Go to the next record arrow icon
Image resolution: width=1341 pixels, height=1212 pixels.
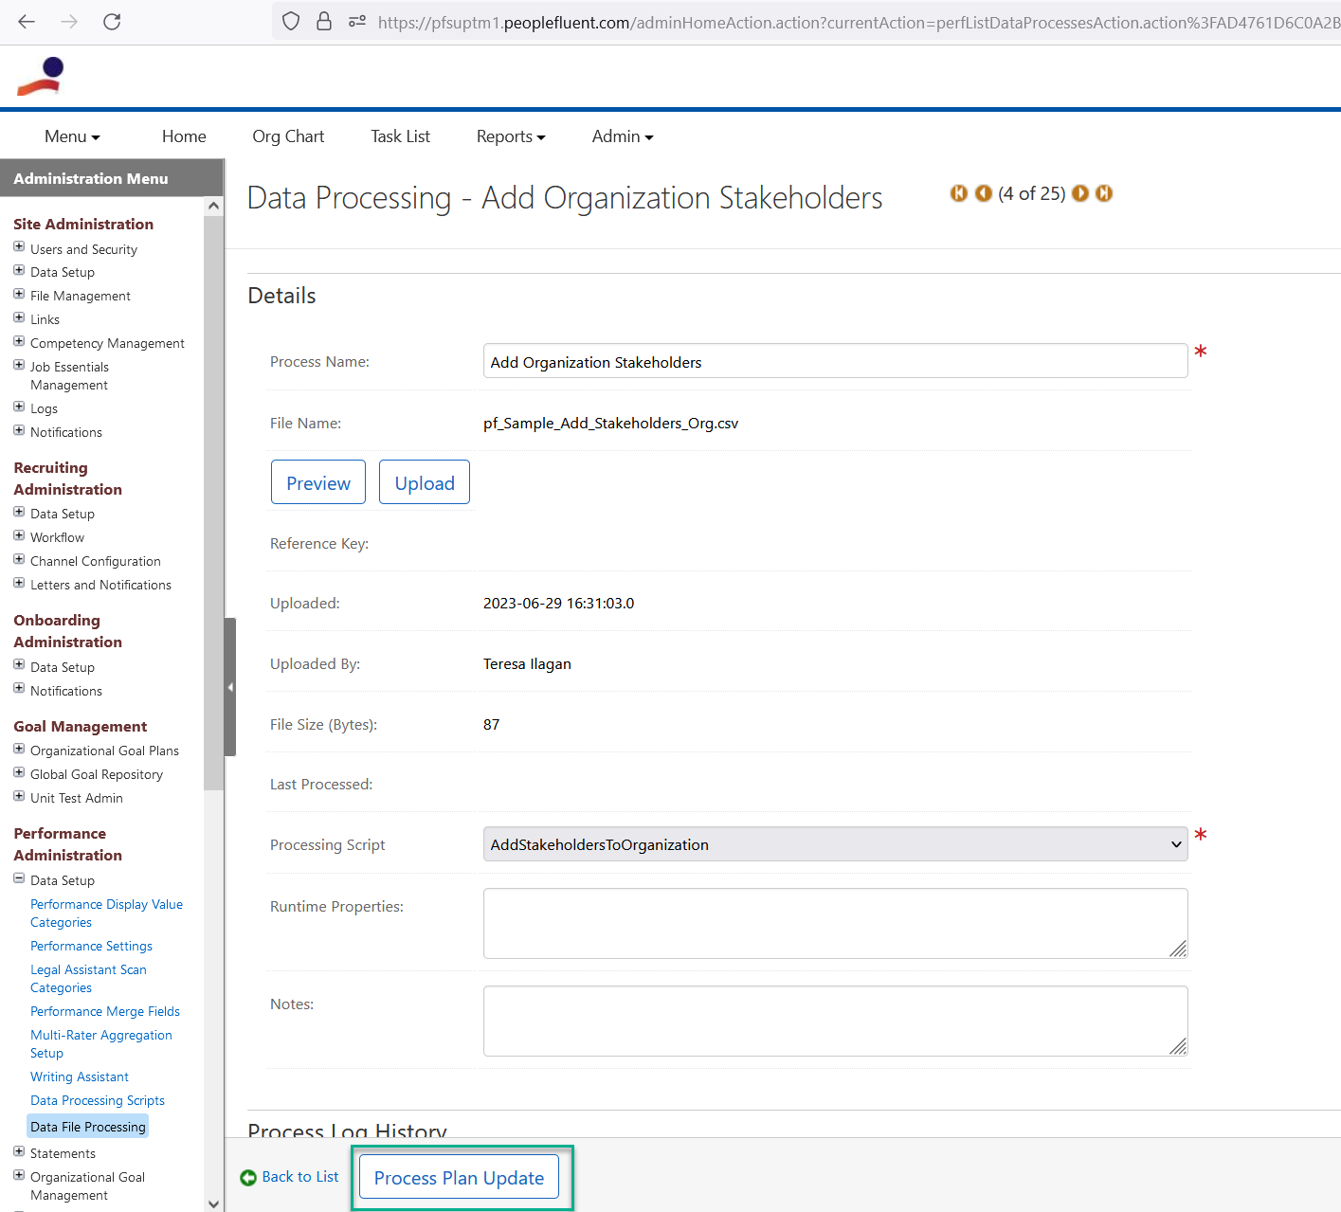pyautogui.click(x=1080, y=193)
